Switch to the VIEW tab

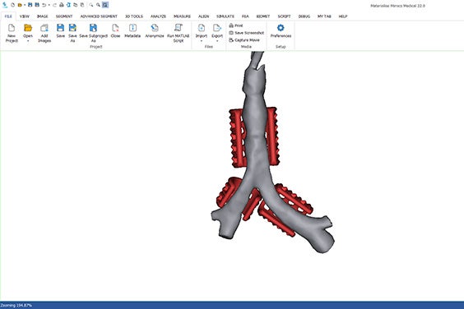[24, 16]
